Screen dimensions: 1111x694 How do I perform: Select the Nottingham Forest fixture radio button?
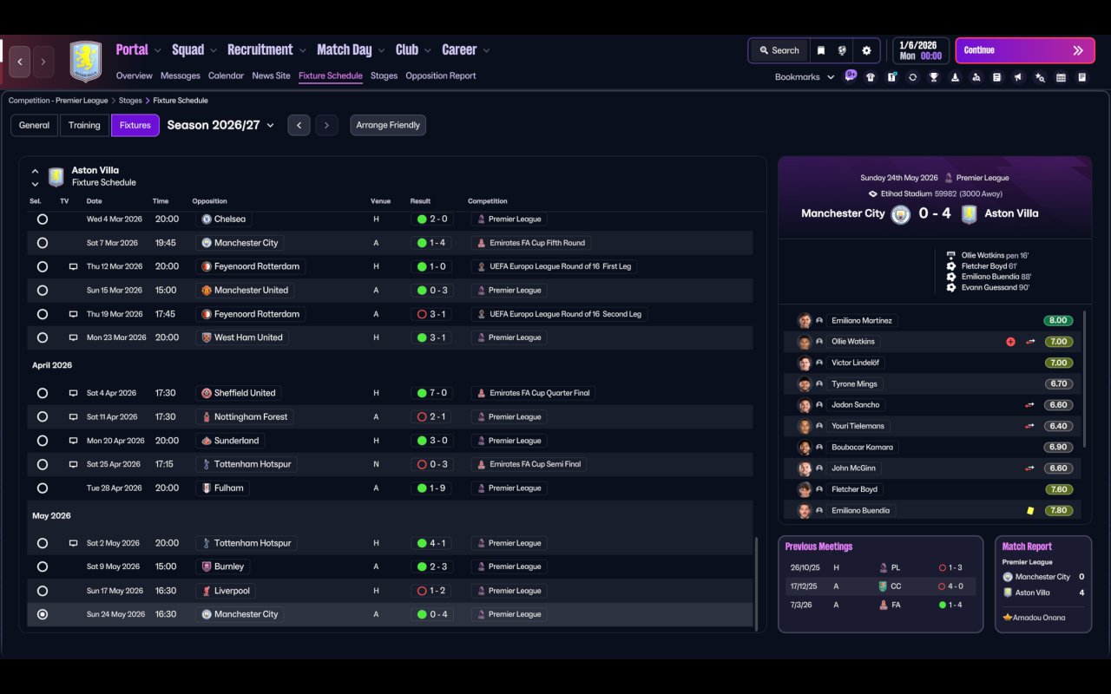point(43,417)
